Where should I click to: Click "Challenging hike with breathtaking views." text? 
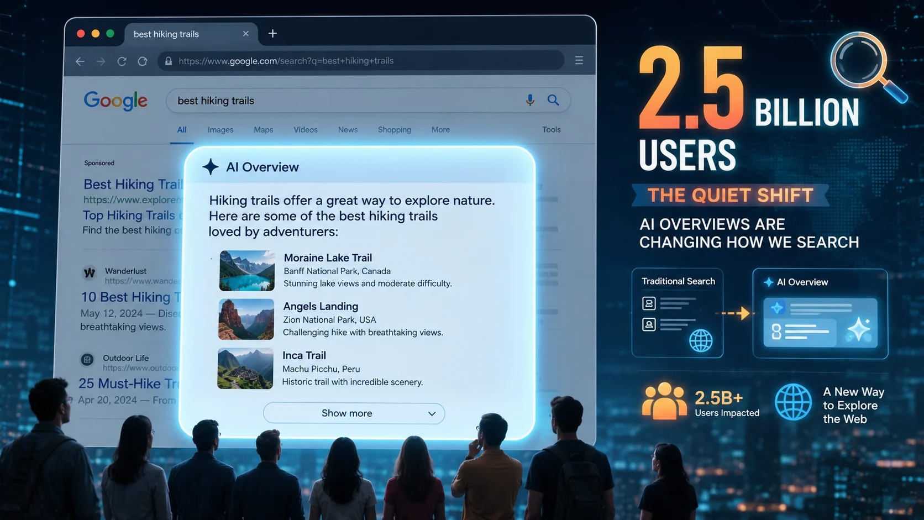[363, 333]
